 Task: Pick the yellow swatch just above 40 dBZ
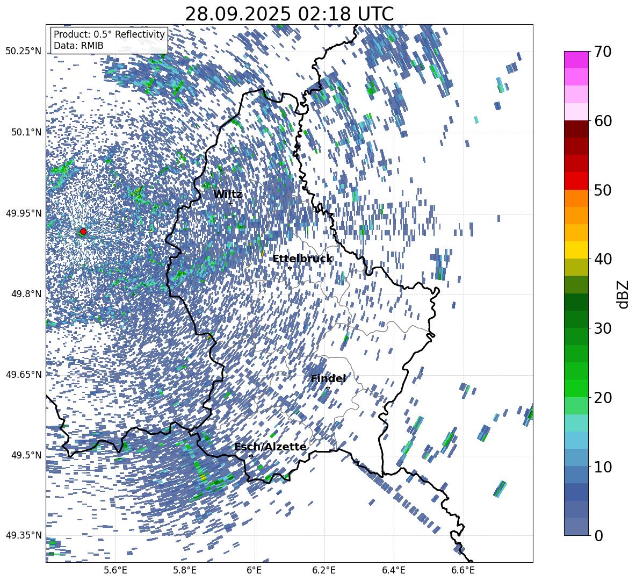pyautogui.click(x=576, y=250)
